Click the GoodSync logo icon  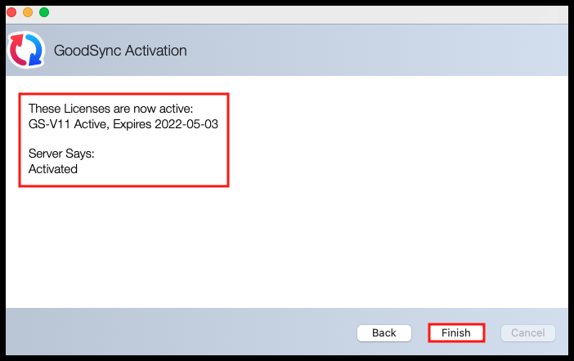coord(25,50)
